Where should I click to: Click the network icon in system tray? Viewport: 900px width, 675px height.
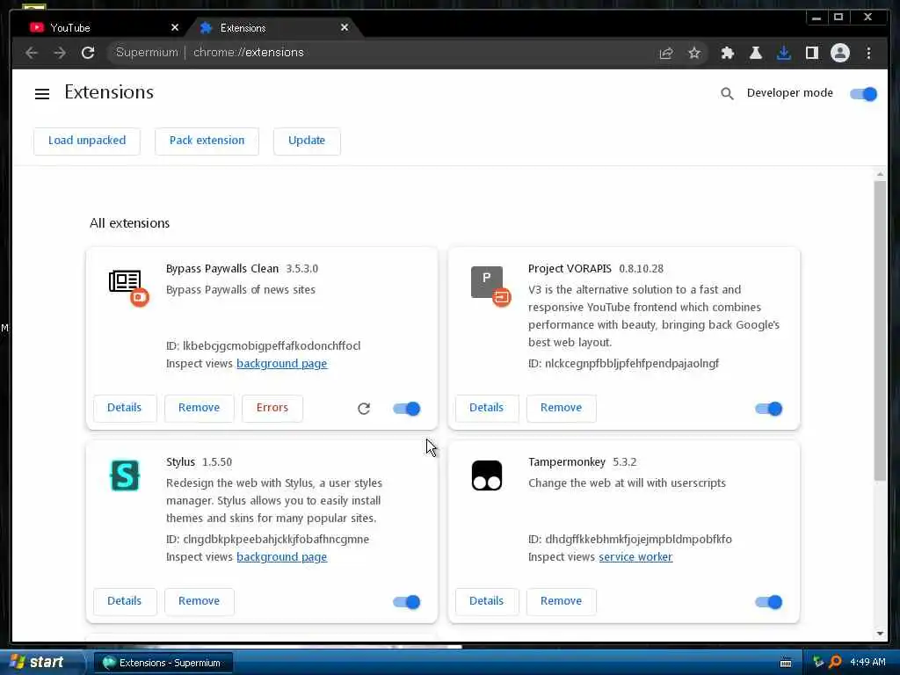click(x=818, y=662)
